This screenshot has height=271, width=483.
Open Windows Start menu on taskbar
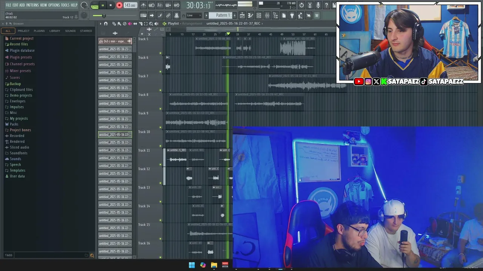[192, 265]
